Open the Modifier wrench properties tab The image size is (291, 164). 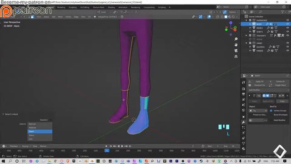click(x=244, y=123)
